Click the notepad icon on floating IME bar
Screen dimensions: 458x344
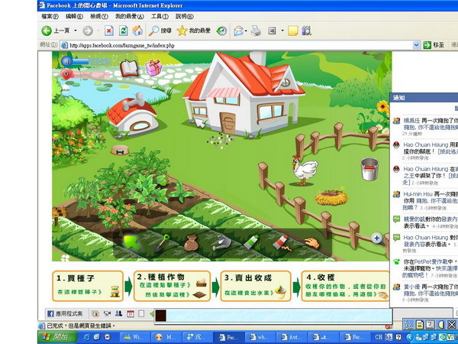click(420, 324)
